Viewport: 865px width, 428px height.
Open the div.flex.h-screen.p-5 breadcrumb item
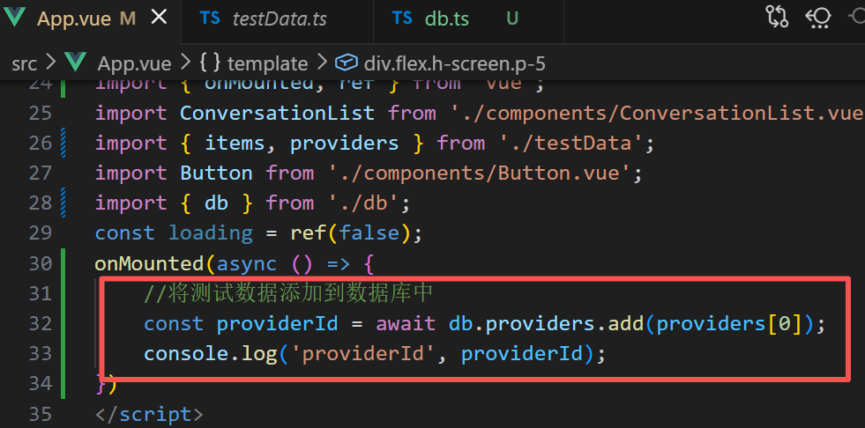pyautogui.click(x=455, y=64)
